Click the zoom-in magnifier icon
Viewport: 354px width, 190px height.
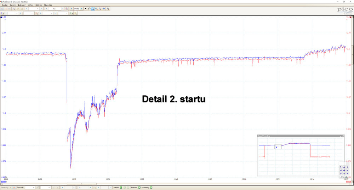[x=96, y=8]
